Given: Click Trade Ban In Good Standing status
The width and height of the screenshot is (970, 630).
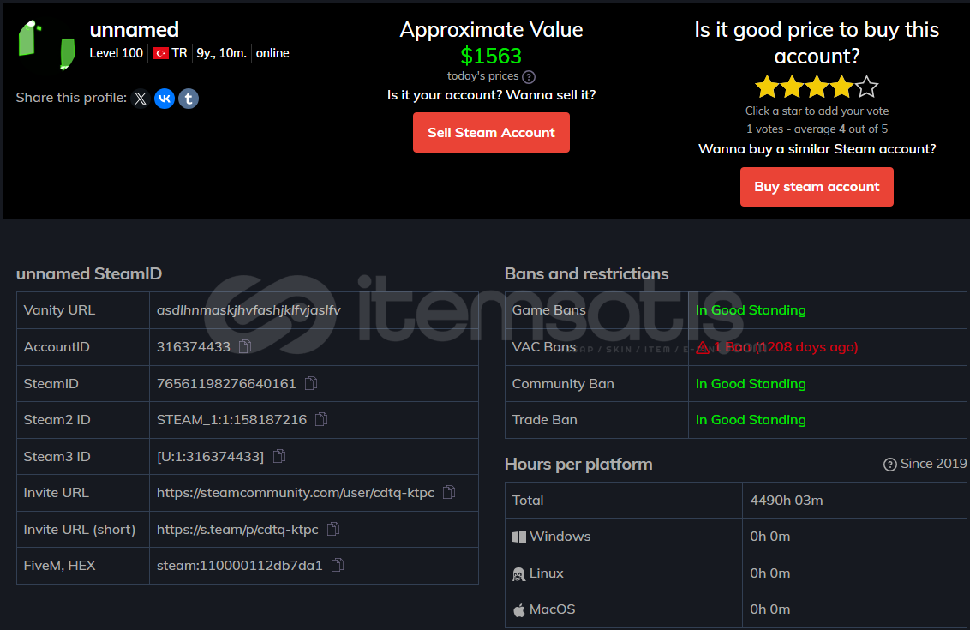Looking at the screenshot, I should tap(751, 420).
